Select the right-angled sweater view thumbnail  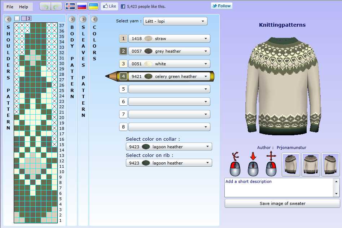[330, 165]
